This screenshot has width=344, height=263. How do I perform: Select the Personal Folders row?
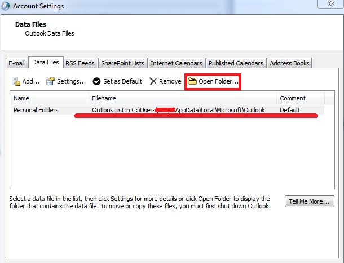[36, 110]
